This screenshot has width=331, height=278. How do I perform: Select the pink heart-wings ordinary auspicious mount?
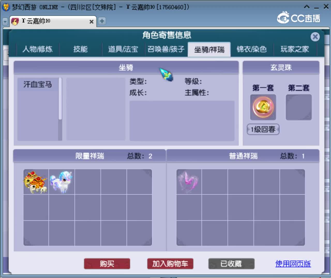[x=189, y=182]
